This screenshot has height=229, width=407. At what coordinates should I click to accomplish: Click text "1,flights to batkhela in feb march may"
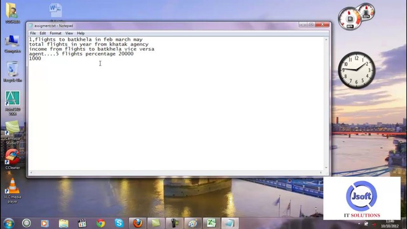pyautogui.click(x=86, y=39)
